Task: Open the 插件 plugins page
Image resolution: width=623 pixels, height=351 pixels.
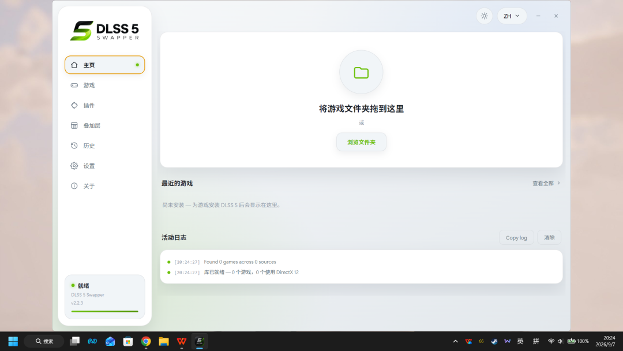Action: coord(104,105)
